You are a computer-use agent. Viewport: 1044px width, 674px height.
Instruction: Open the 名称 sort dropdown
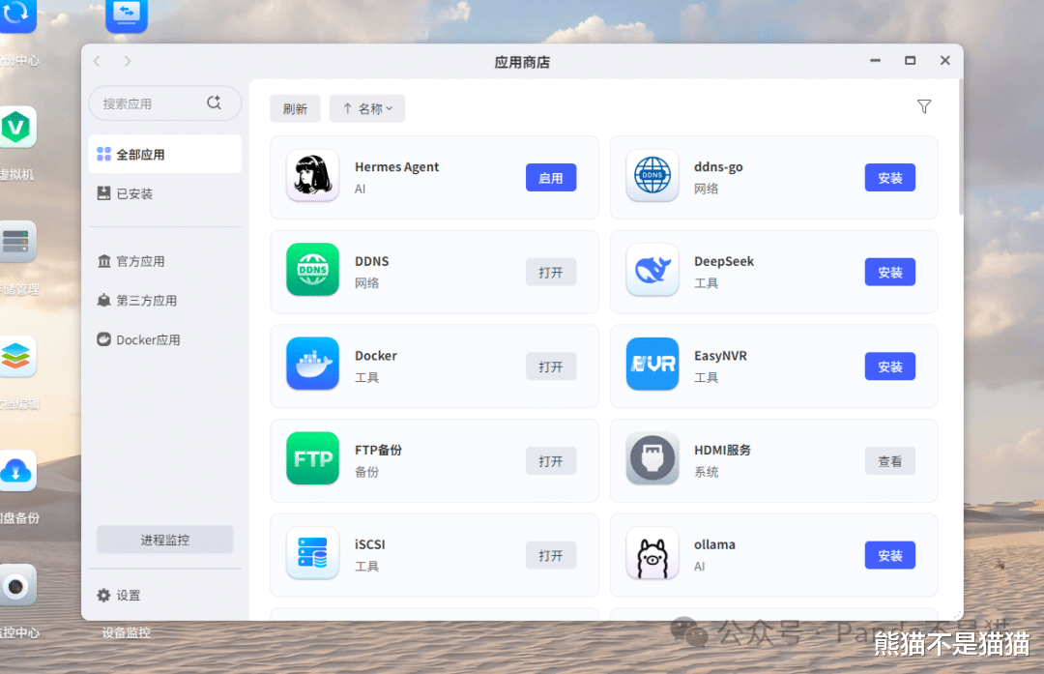[x=367, y=108]
